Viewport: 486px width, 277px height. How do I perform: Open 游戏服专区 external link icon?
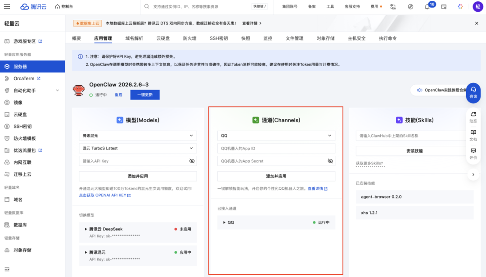[x=40, y=41]
